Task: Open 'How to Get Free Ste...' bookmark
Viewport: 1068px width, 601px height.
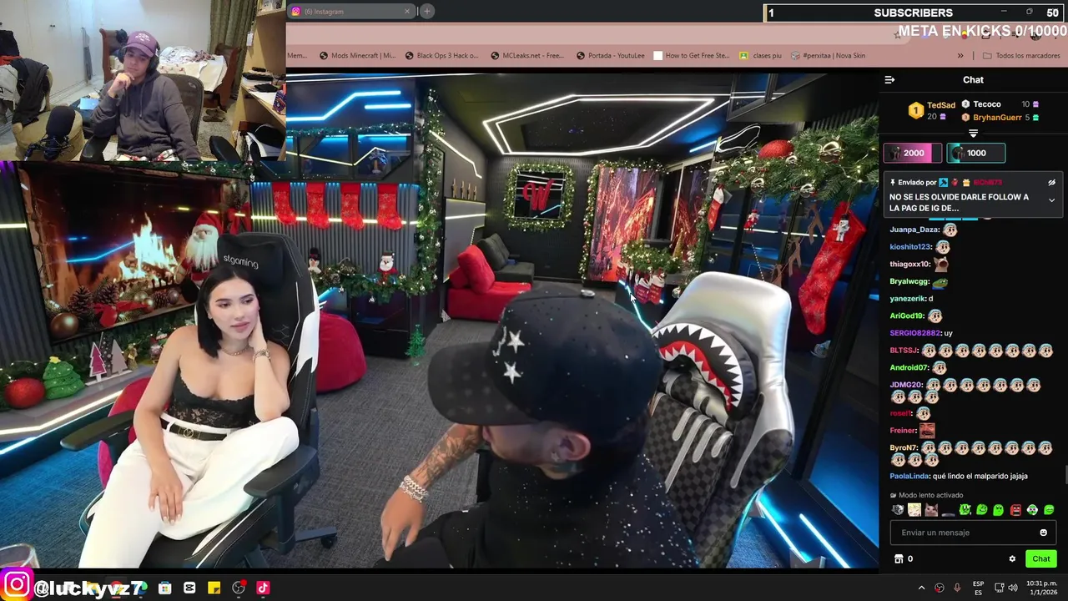Action: click(x=691, y=55)
